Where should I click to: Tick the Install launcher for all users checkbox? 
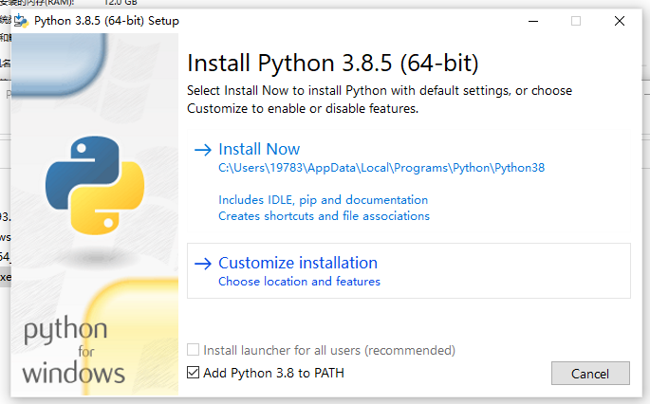195,351
